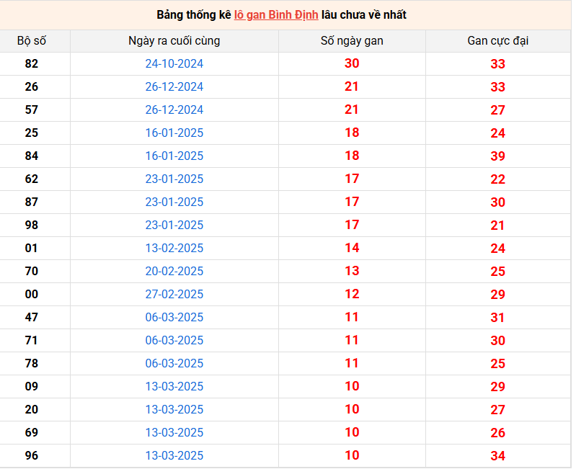Open the date 26-12-2024 link for number 57
Viewport: 576px width, 469px height.
(x=174, y=110)
